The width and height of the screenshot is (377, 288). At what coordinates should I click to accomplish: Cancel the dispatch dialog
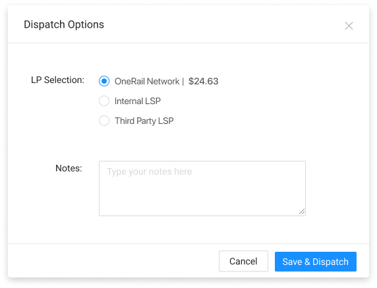[243, 261]
